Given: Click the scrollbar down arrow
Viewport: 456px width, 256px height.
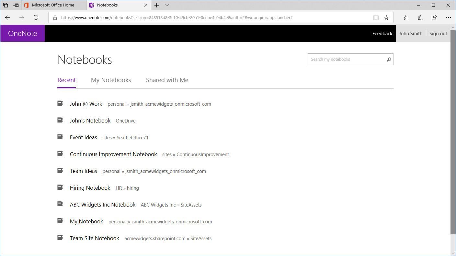Looking at the screenshot, I should (453, 253).
